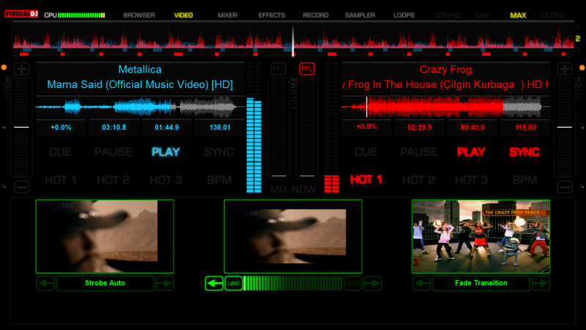586x330 pixels.
Task: Select next video transition arrow
Action: click(541, 283)
